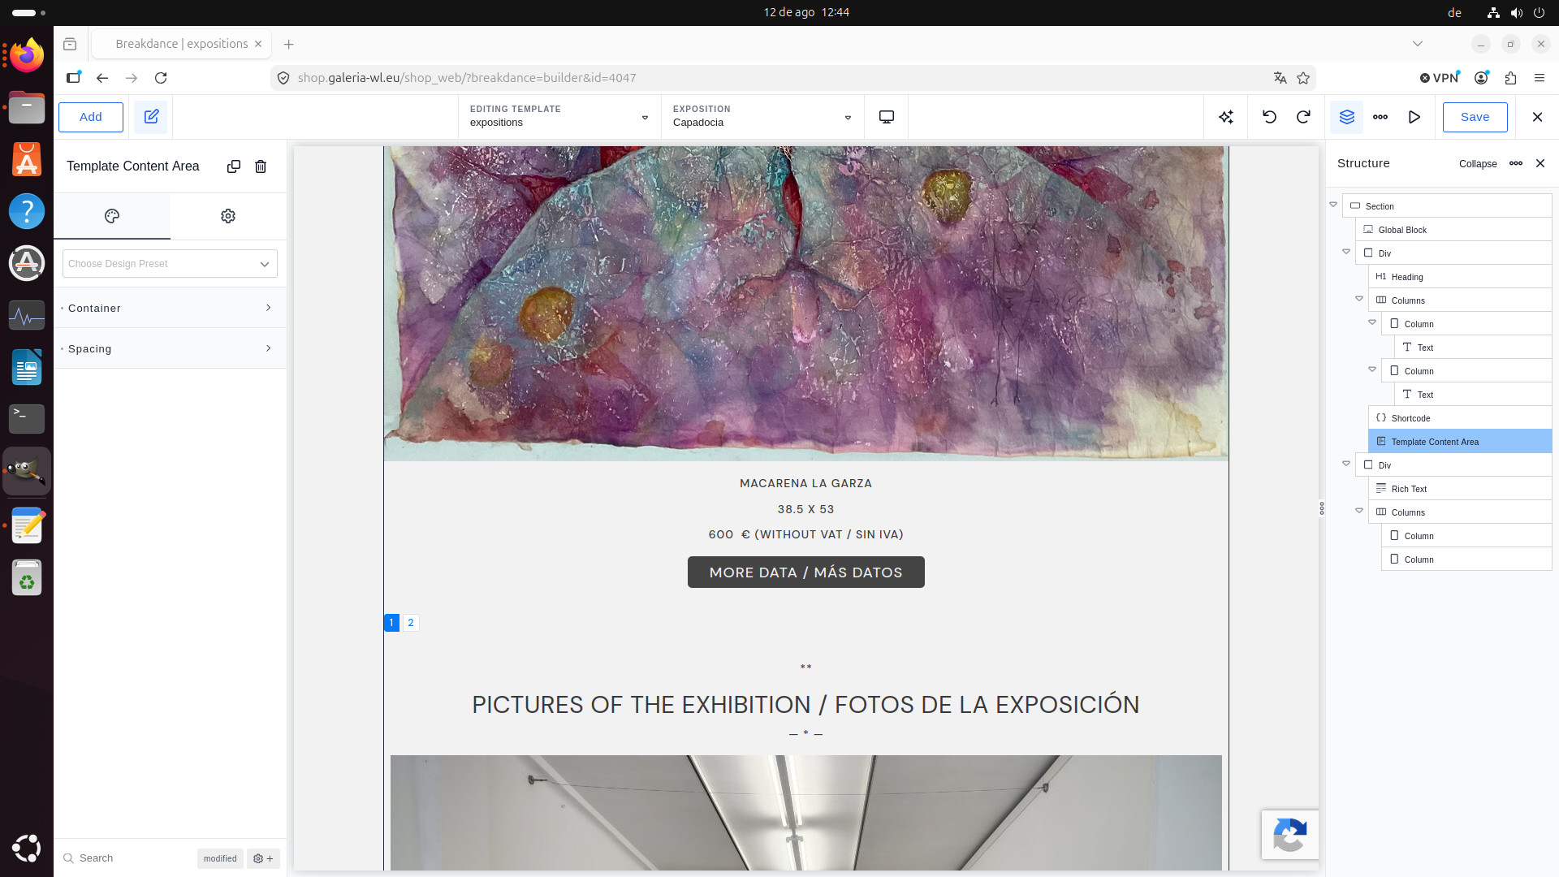Bookmark this page with star icon
This screenshot has height=877, width=1559.
tap(1303, 78)
